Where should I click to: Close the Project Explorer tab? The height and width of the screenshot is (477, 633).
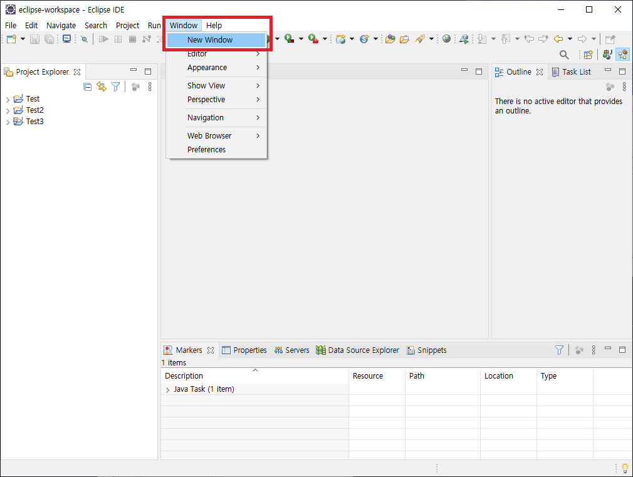point(77,72)
